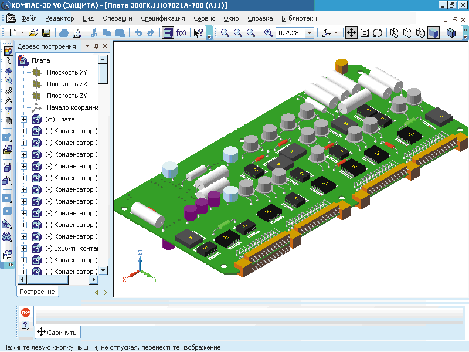The width and height of the screenshot is (469, 352).
Task: Switch to the Построение tab
Action: 37,292
